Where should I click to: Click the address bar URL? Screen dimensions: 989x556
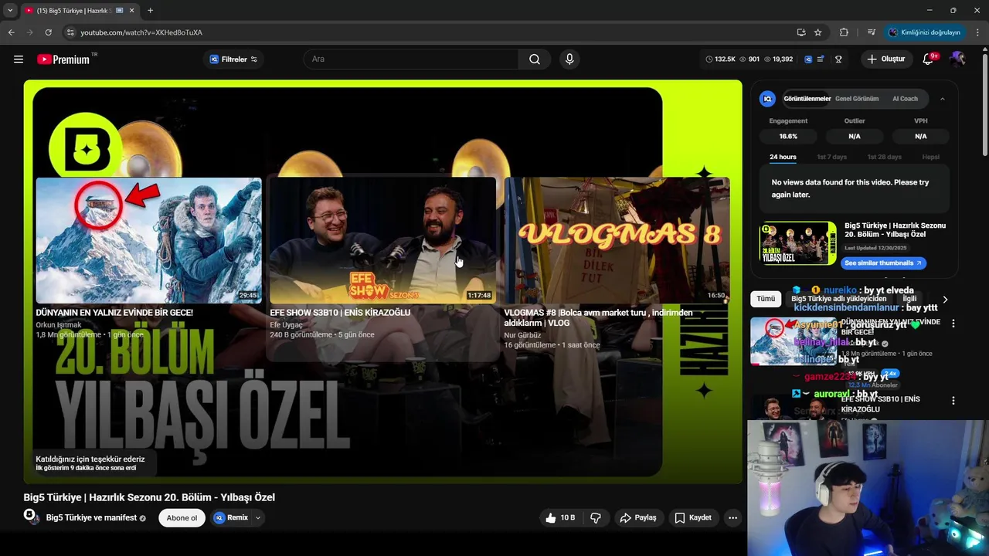141,32
